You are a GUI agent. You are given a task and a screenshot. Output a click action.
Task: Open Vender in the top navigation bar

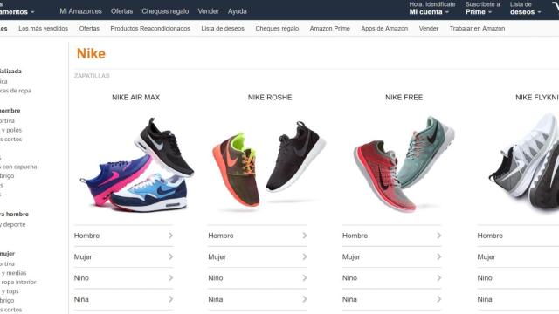click(208, 11)
